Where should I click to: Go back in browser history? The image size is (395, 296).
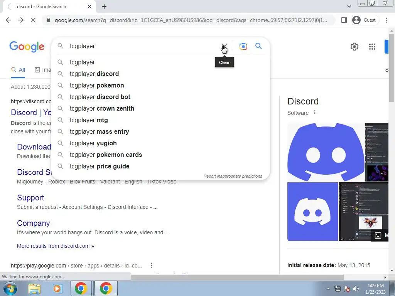8,20
